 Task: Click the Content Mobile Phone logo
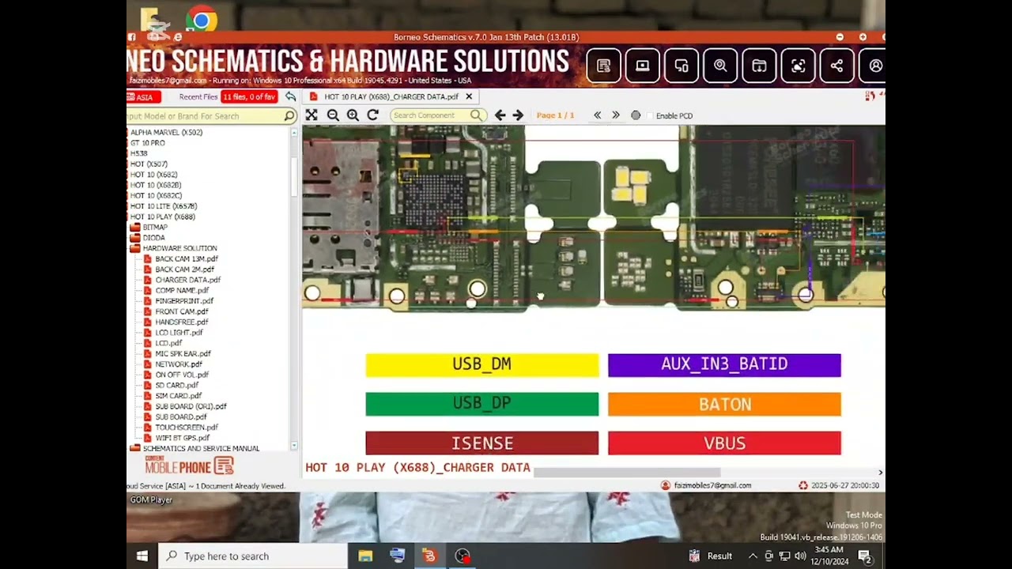point(189,465)
